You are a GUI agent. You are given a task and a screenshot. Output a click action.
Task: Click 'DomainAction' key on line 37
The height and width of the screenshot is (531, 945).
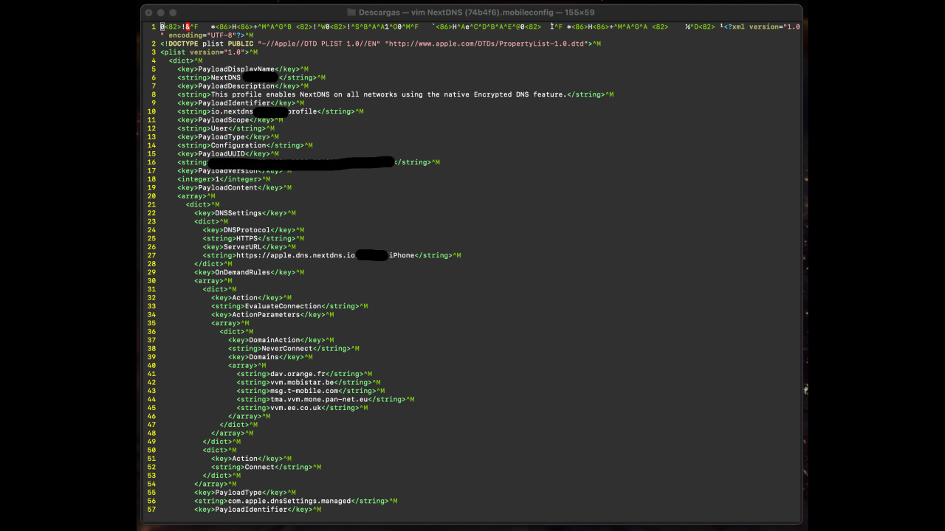pos(275,340)
